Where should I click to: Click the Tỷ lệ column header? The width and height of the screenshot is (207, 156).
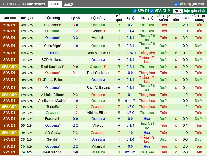[x=130, y=18]
